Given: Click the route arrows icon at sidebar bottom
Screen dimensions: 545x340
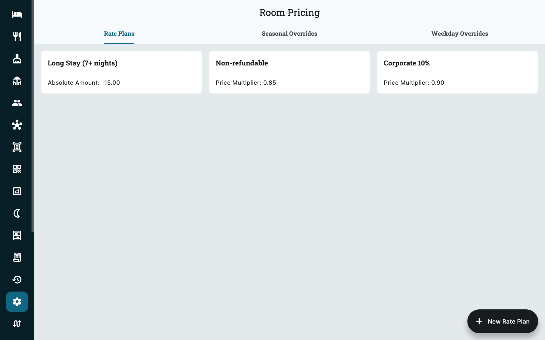Looking at the screenshot, I should coord(17,324).
